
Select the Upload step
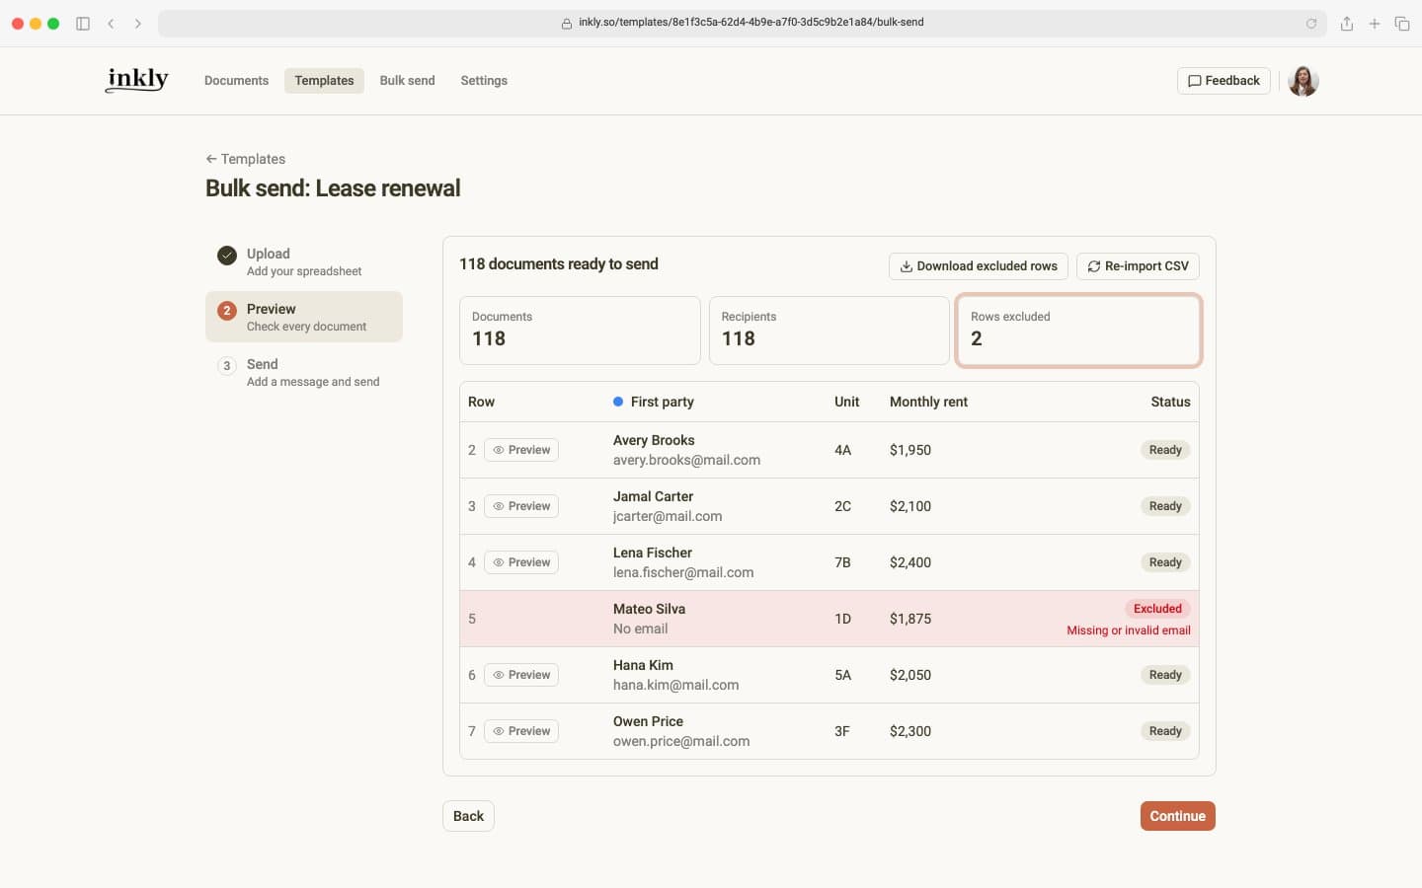(304, 261)
